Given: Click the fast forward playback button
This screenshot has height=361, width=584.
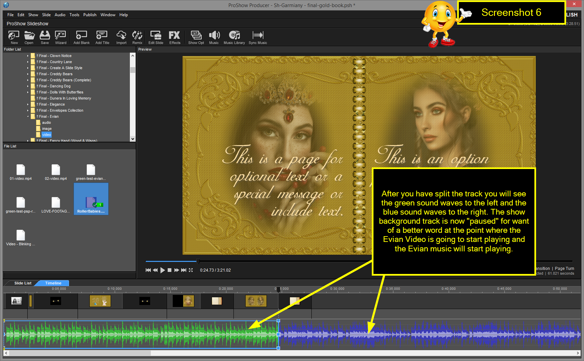Looking at the screenshot, I should click(x=176, y=270).
